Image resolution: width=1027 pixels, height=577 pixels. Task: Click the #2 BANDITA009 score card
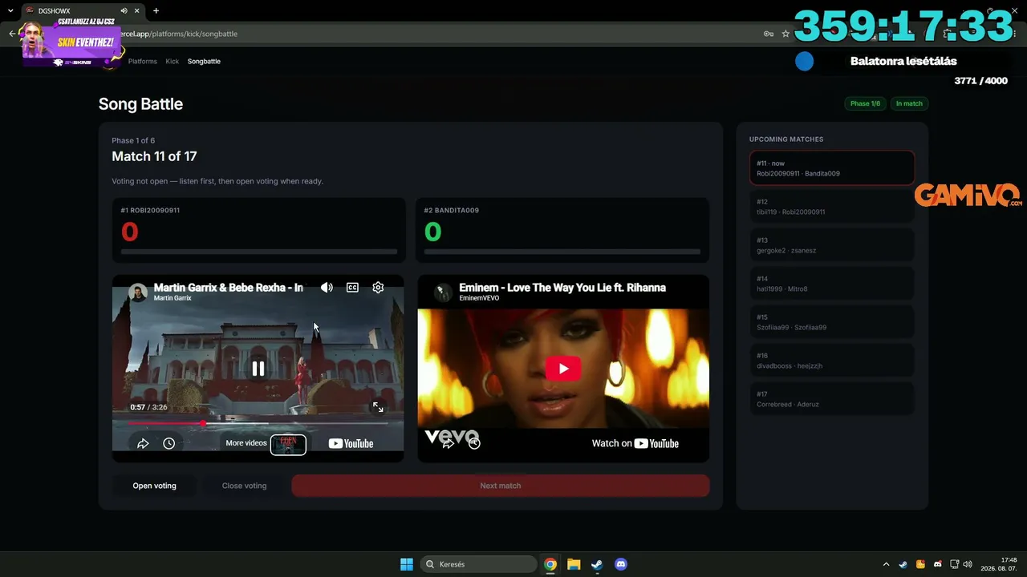[562, 230]
